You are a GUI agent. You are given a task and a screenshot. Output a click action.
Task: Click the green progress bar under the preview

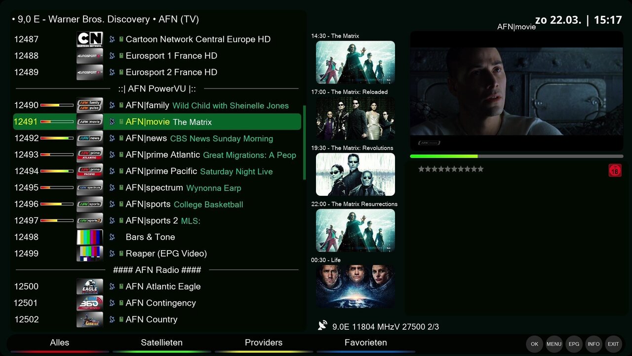point(516,156)
